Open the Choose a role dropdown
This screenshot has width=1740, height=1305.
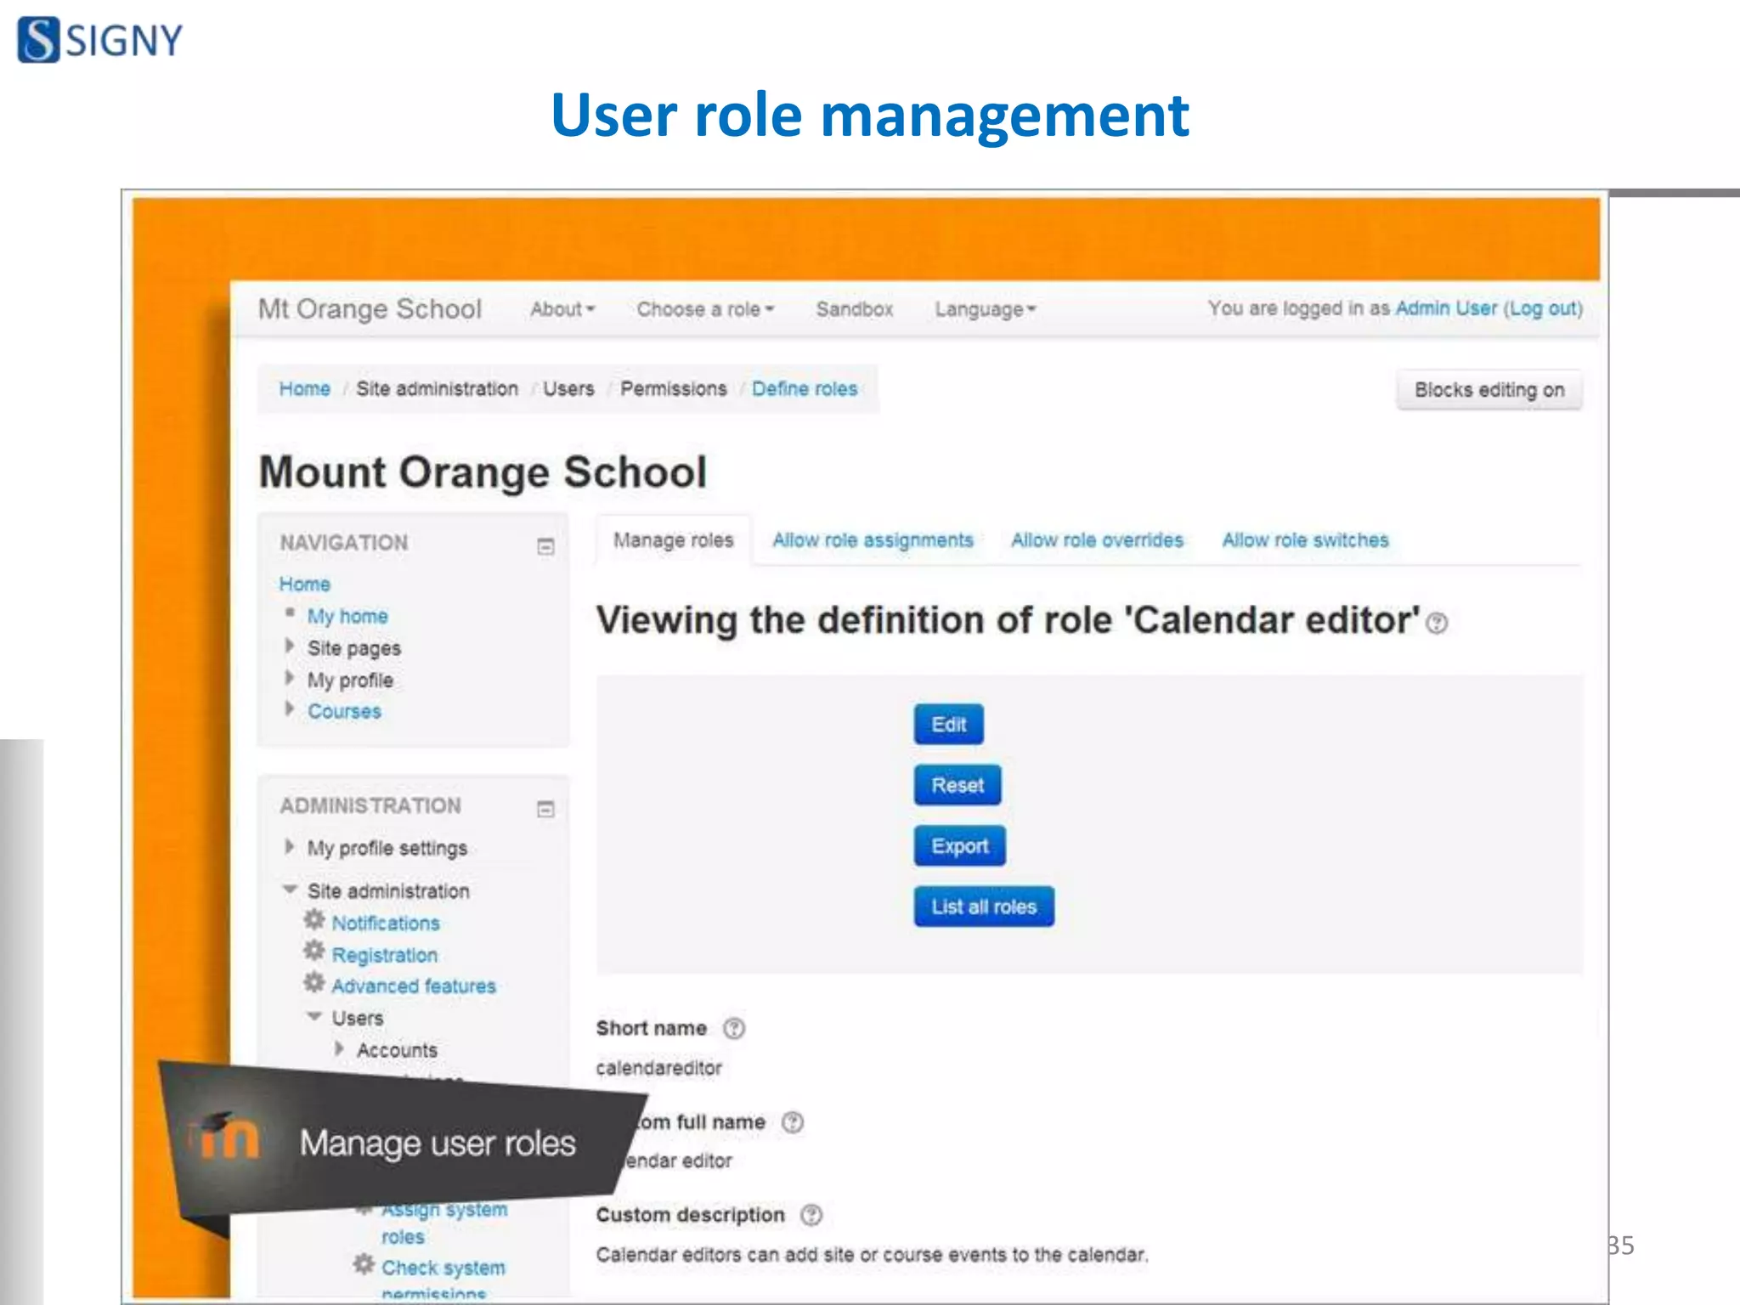point(705,309)
